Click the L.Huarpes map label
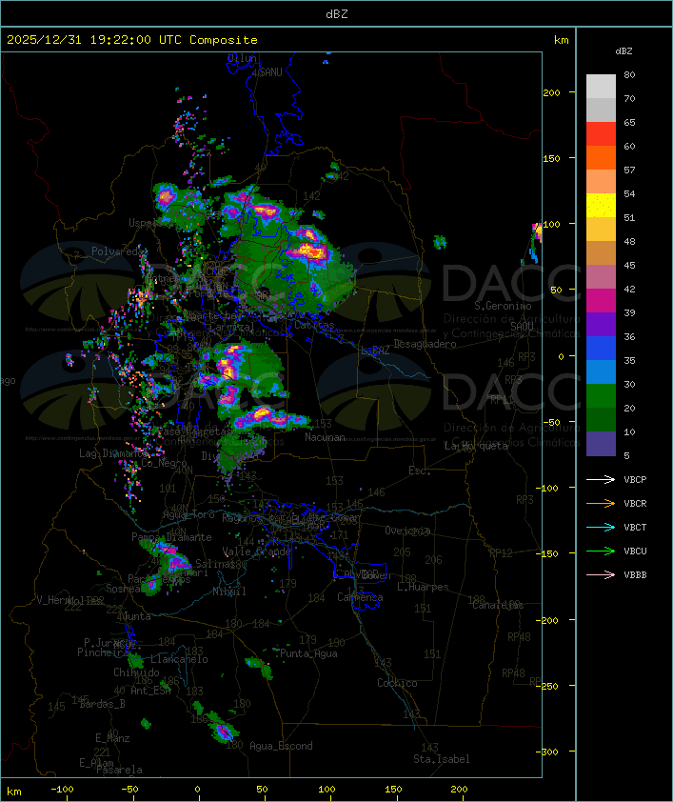 423,587
